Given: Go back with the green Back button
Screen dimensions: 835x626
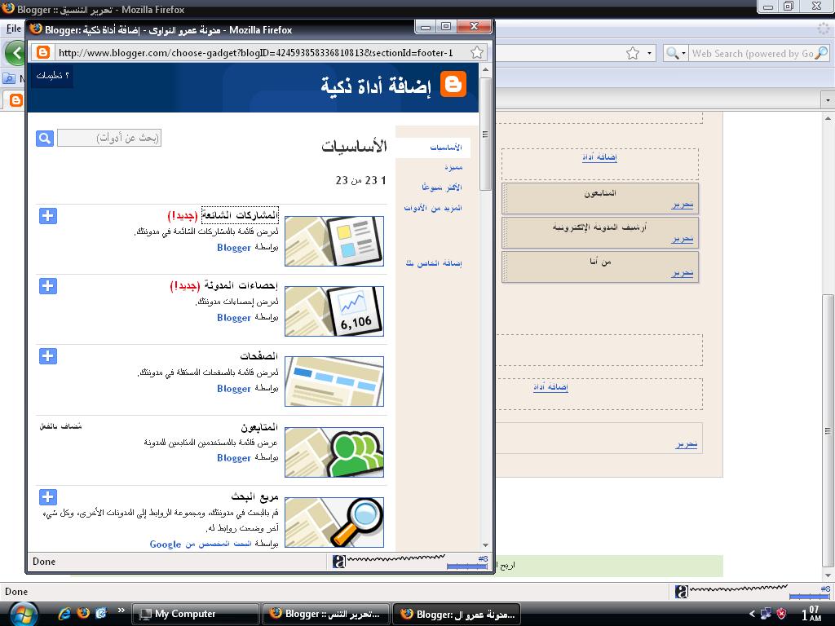Looking at the screenshot, I should click(15, 53).
